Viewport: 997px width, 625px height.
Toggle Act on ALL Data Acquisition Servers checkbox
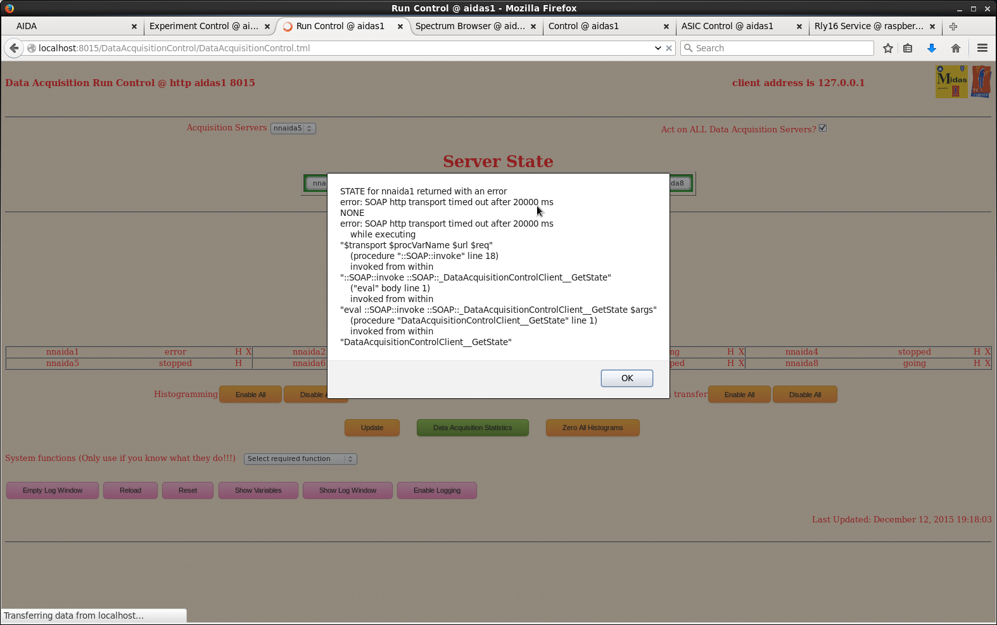[823, 128]
